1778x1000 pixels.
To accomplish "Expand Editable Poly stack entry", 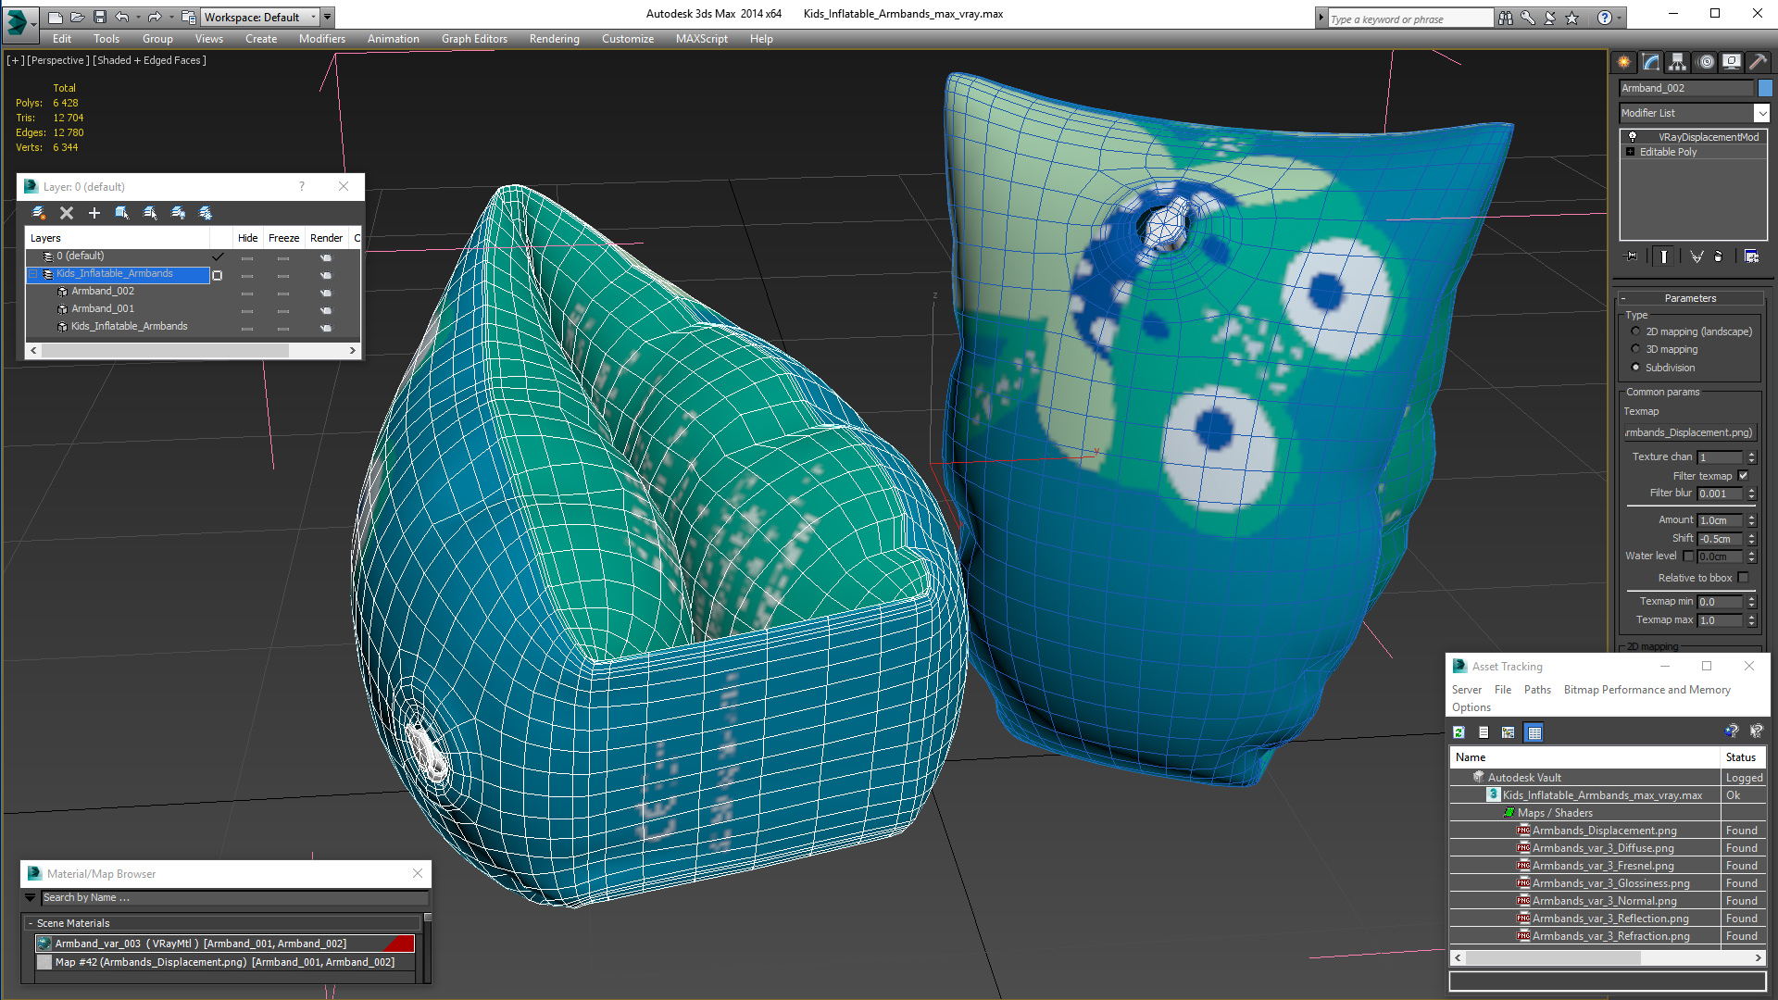I will 1631,152.
